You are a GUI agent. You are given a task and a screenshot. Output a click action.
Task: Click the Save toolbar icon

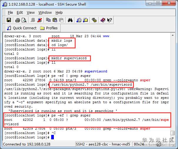[x=9, y=20]
